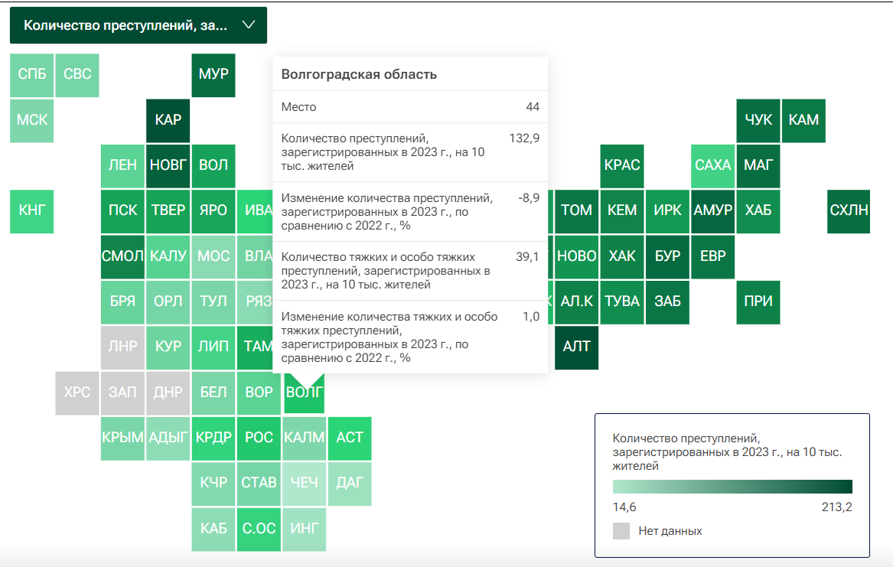
Task: Click the green gradient legend bar
Action: pos(732,487)
